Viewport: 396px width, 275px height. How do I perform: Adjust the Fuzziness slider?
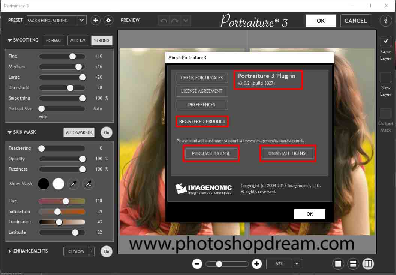click(x=62, y=169)
